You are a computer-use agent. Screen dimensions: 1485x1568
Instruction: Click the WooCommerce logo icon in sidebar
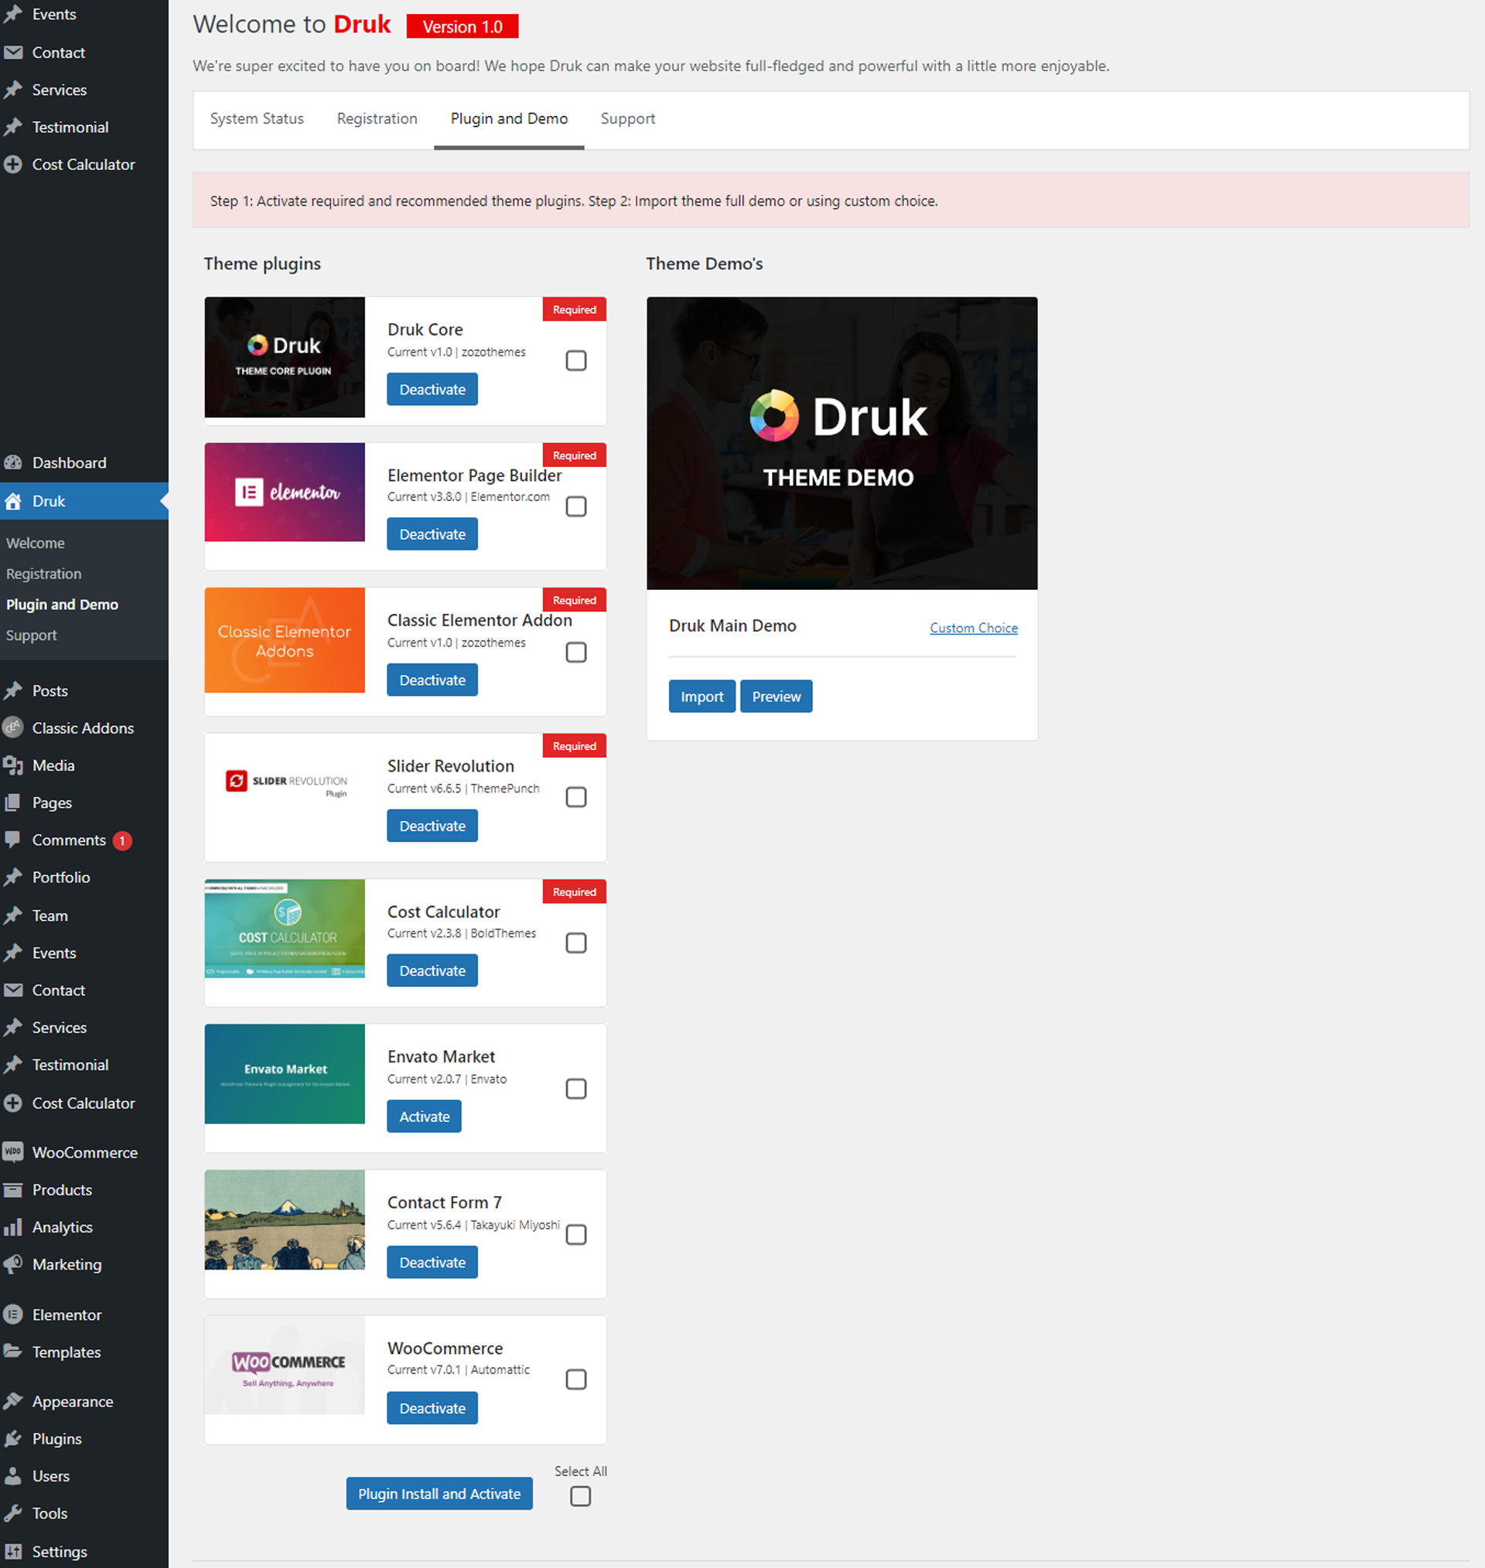click(x=13, y=1152)
